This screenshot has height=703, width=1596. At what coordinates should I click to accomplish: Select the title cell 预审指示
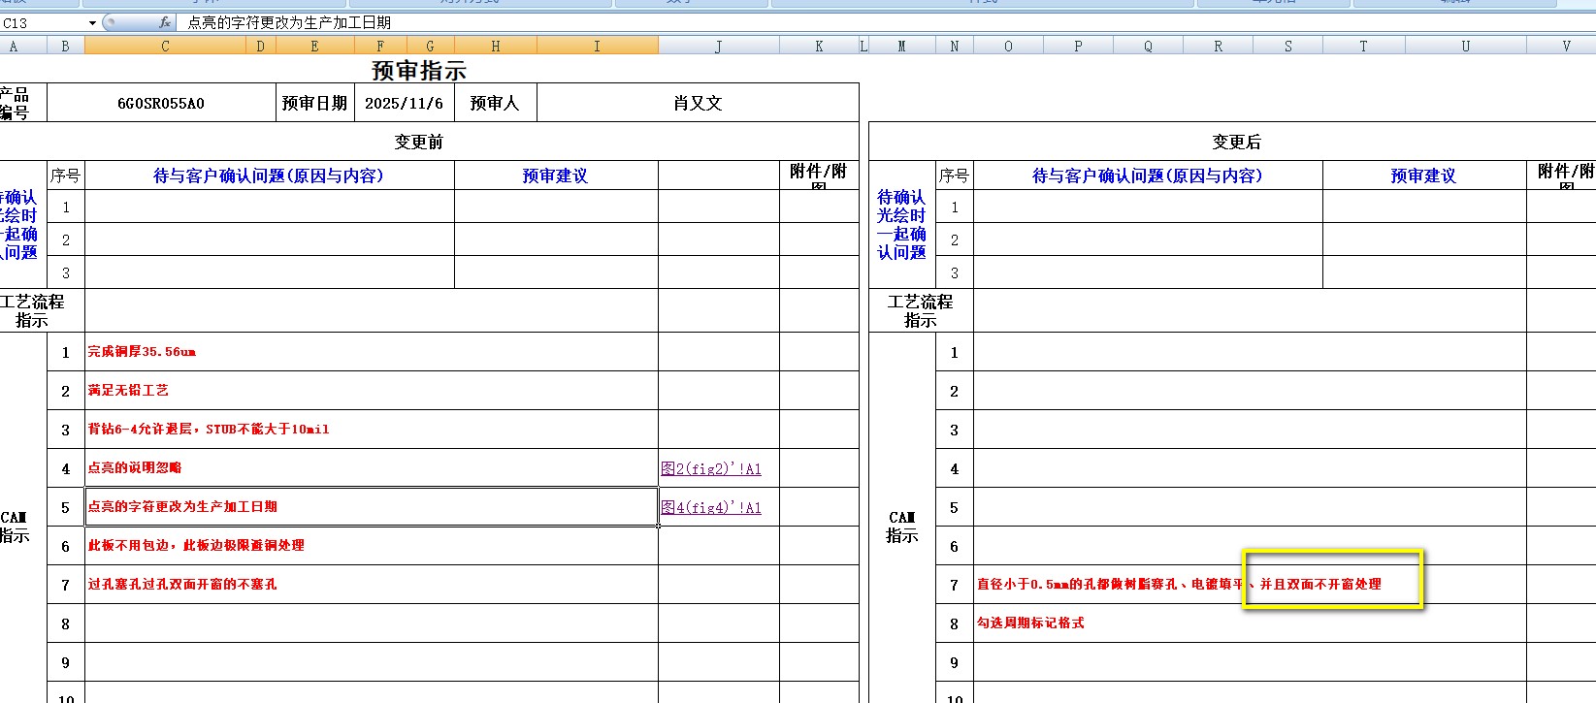tap(419, 70)
